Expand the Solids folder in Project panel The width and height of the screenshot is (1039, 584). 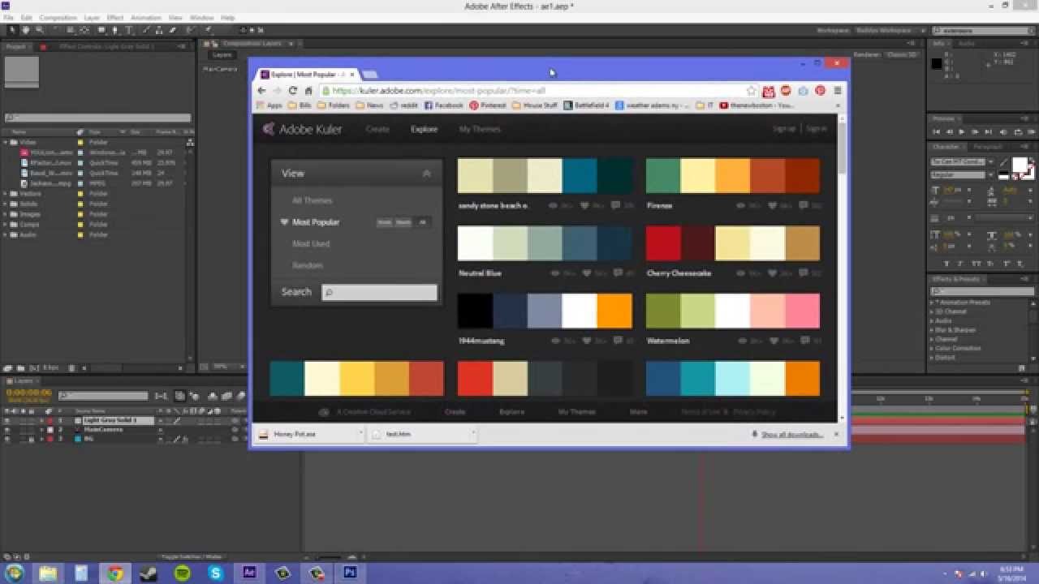pos(6,204)
